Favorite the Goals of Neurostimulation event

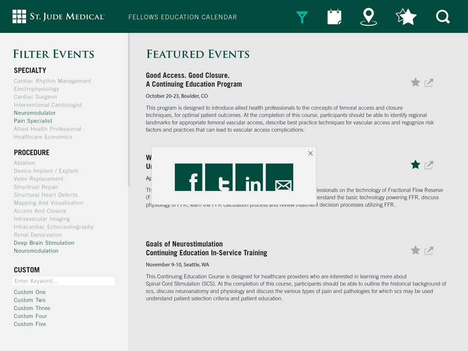415,250
